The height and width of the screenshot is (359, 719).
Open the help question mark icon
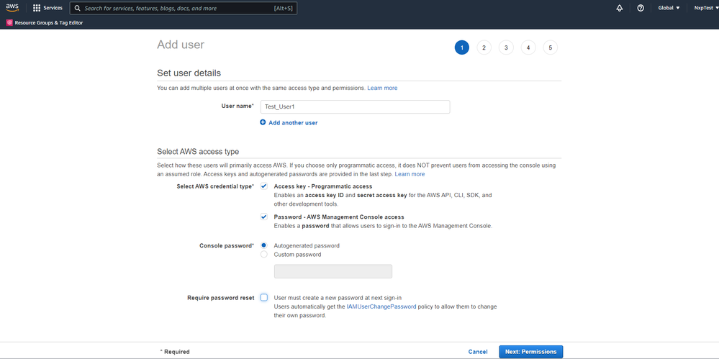click(641, 8)
